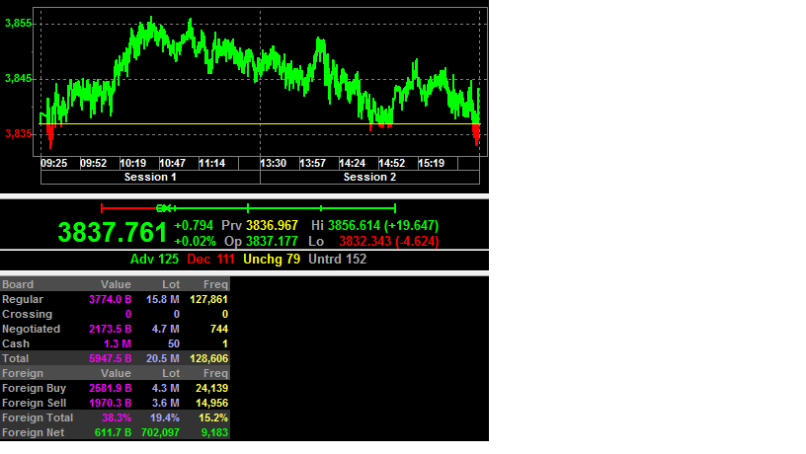Screen dimensions: 806x454
Task: Click Total lot 20.5 M
Action: (162, 358)
